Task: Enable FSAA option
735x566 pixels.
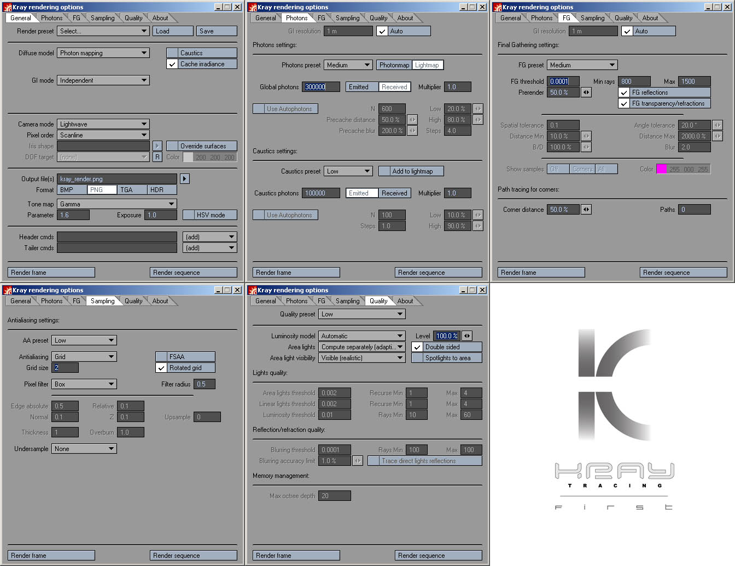Action: point(185,356)
